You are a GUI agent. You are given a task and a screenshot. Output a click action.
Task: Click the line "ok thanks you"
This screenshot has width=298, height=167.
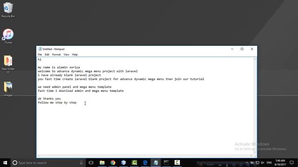point(49,98)
